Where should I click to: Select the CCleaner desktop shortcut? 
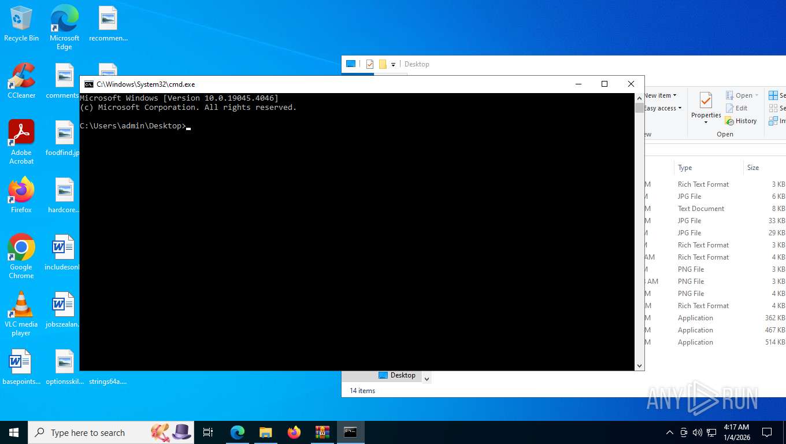point(21,81)
